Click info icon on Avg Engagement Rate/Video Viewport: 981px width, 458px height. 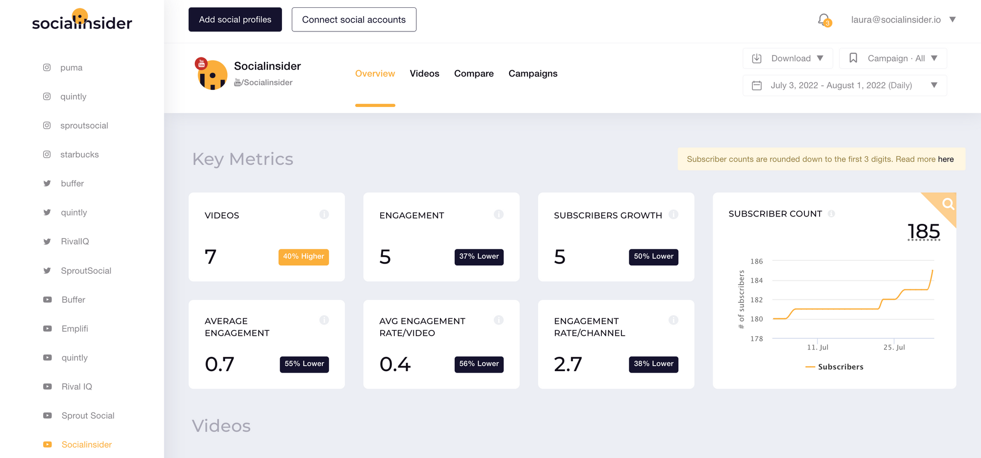499,320
